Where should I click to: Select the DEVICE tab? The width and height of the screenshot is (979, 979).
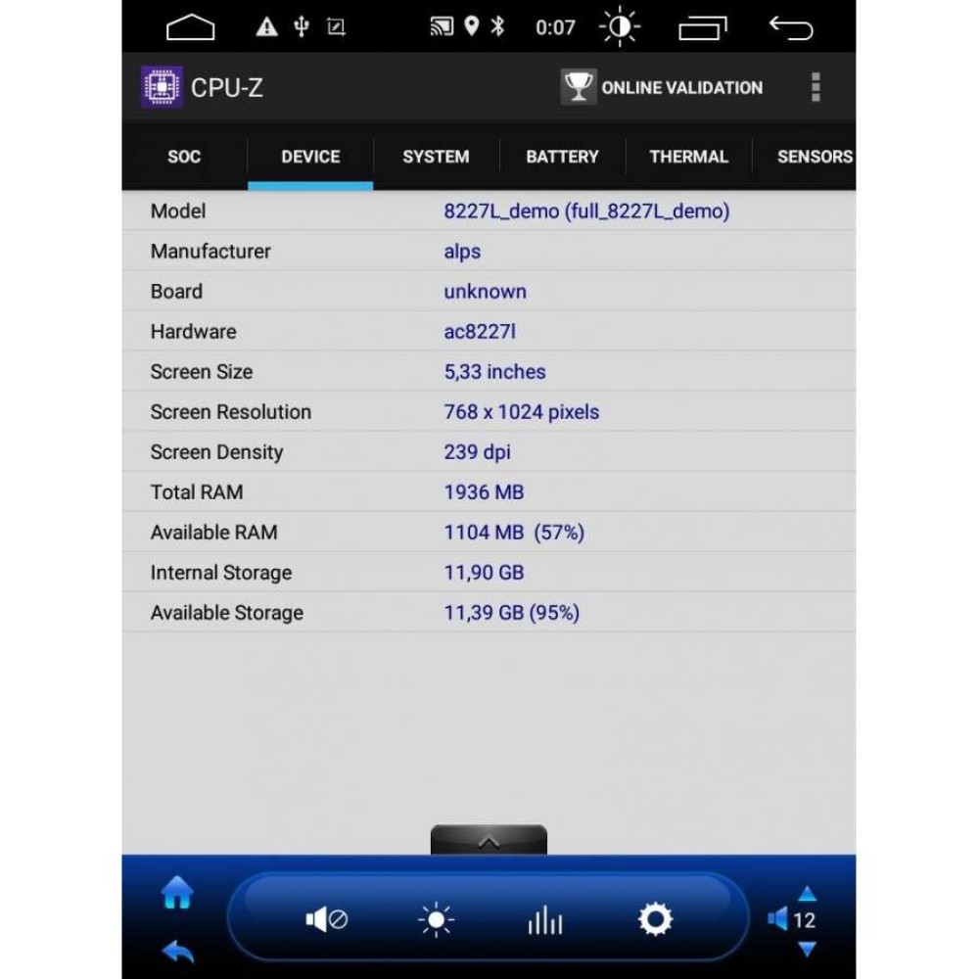coord(310,156)
